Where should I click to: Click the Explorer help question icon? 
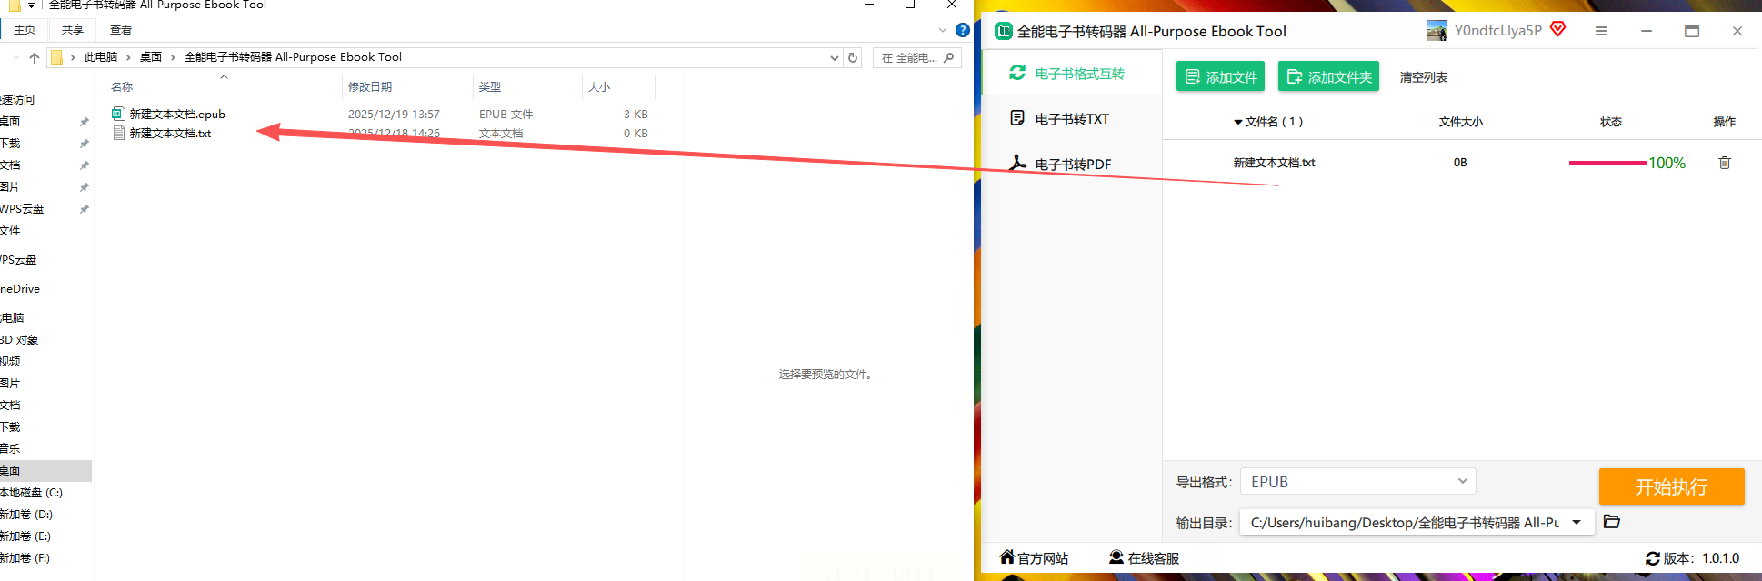[x=963, y=30]
